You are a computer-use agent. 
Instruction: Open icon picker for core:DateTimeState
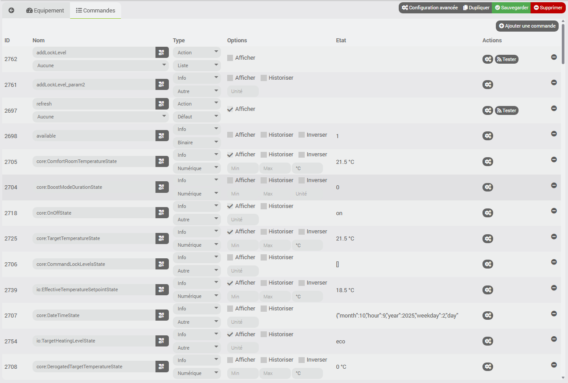point(162,315)
